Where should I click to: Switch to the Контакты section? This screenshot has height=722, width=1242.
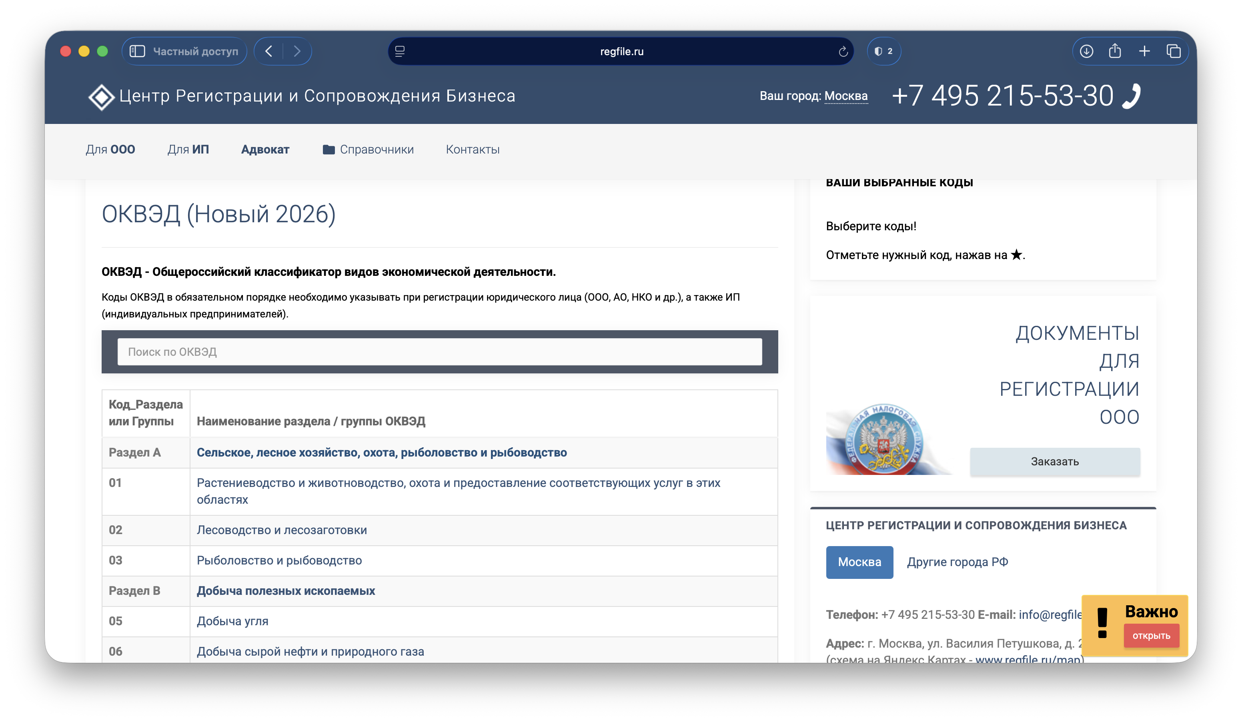tap(473, 149)
